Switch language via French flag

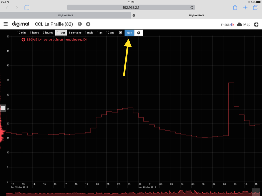(232, 25)
